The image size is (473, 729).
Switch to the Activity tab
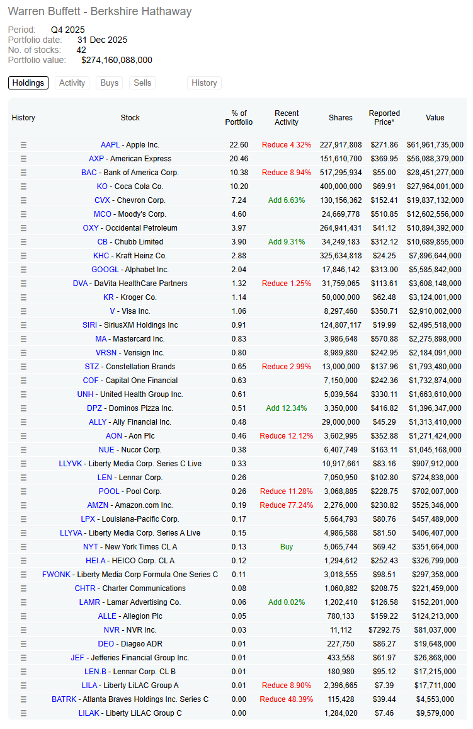(72, 83)
